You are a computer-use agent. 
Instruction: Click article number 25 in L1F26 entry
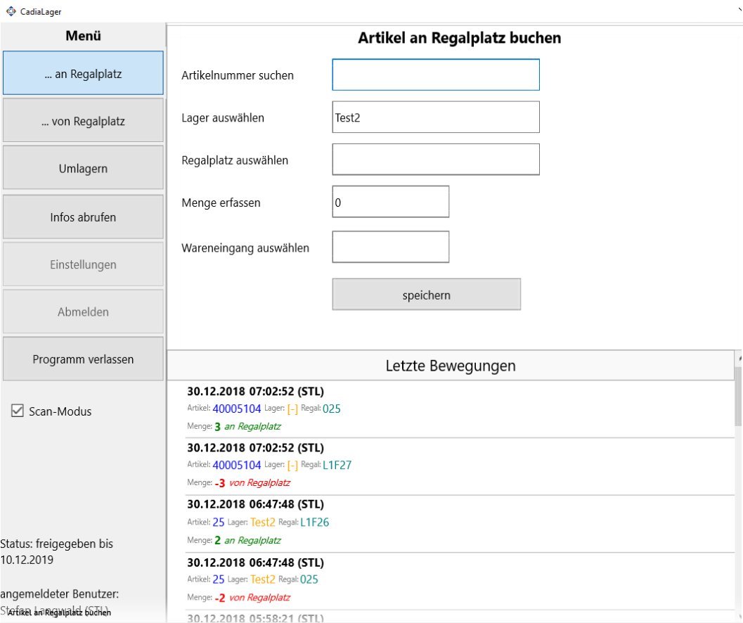219,522
